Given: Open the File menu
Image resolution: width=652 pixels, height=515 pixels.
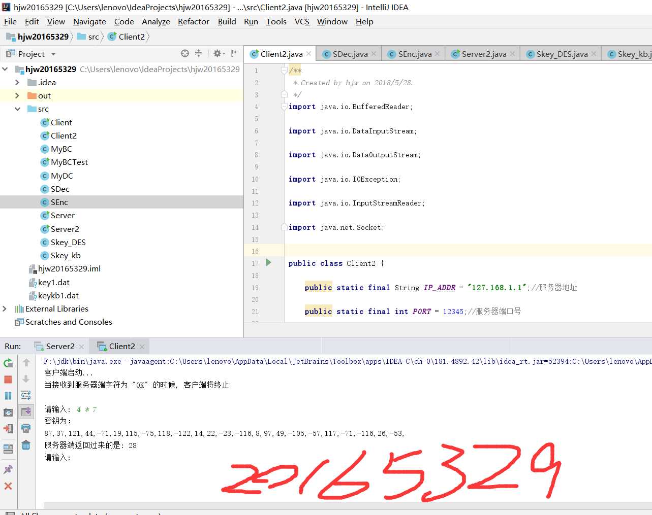Looking at the screenshot, I should pyautogui.click(x=10, y=21).
